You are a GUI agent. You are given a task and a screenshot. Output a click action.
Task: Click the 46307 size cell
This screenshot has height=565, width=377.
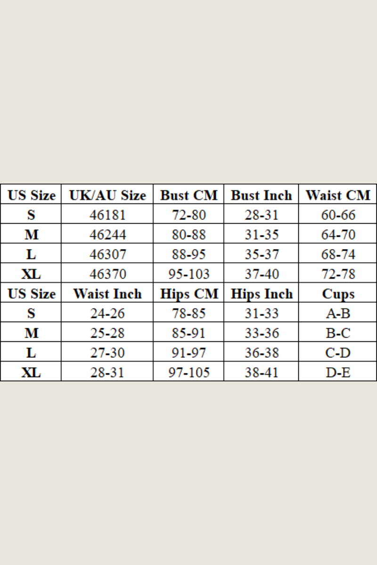coord(107,255)
